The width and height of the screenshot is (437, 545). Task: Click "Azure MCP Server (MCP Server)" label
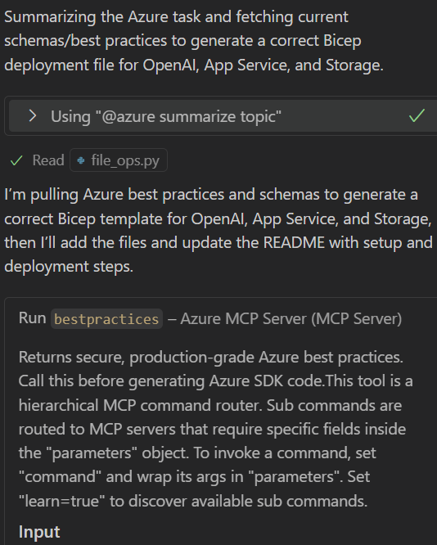pos(291,318)
